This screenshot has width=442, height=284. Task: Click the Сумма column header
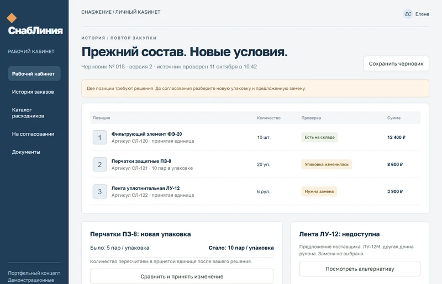coord(394,118)
